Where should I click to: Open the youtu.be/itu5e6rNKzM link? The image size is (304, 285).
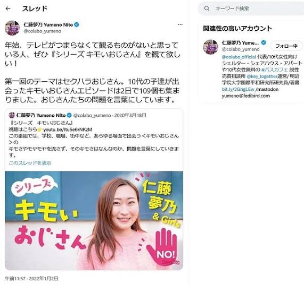tap(68, 129)
